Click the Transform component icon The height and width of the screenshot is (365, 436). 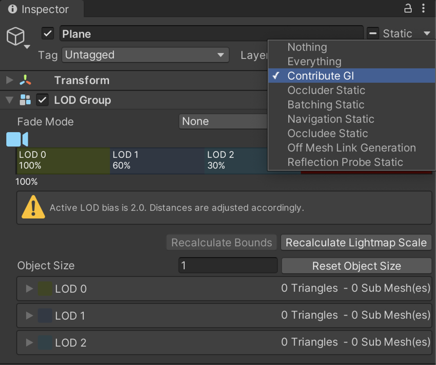click(25, 80)
